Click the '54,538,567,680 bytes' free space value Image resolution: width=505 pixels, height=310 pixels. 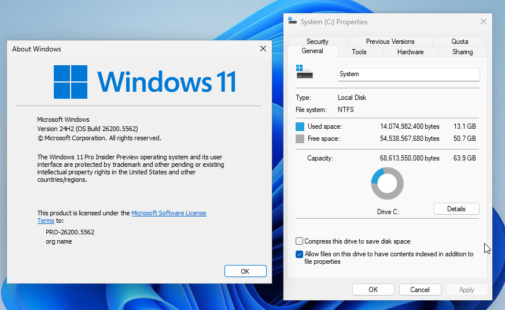pos(410,139)
